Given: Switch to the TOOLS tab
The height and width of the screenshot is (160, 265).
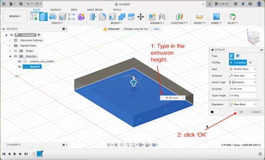Looking at the screenshot, I should [117, 10].
